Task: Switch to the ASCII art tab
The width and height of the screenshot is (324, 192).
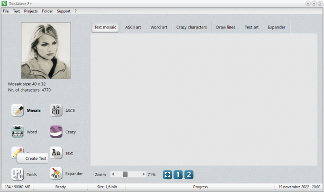Action: 133,28
